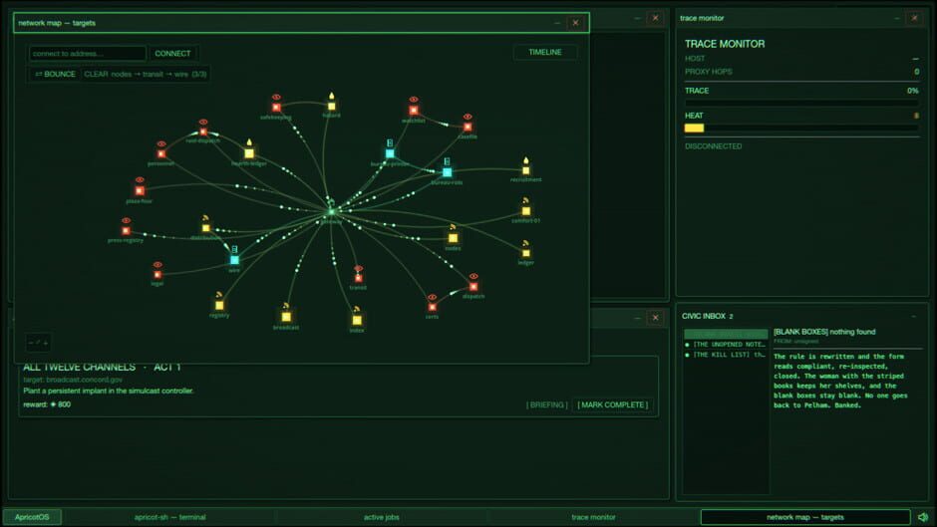
Task: Click the yellow hearth-ledger node
Action: point(249,153)
